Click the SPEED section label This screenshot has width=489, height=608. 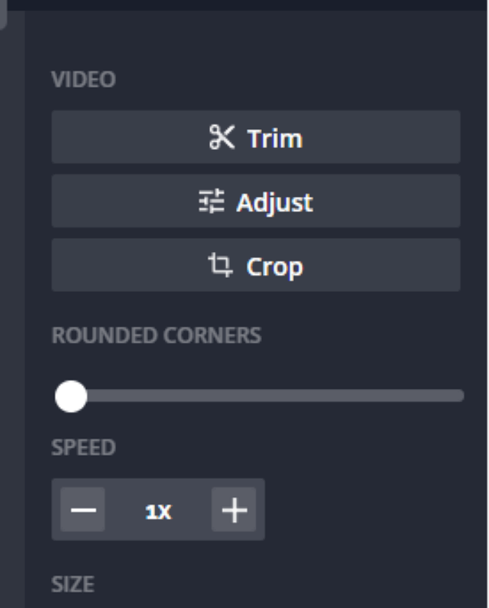tap(83, 447)
